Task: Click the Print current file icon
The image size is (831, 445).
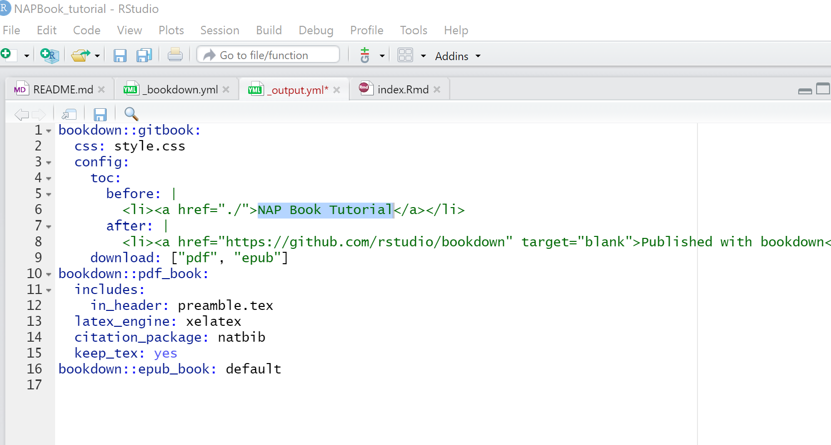Action: point(175,55)
